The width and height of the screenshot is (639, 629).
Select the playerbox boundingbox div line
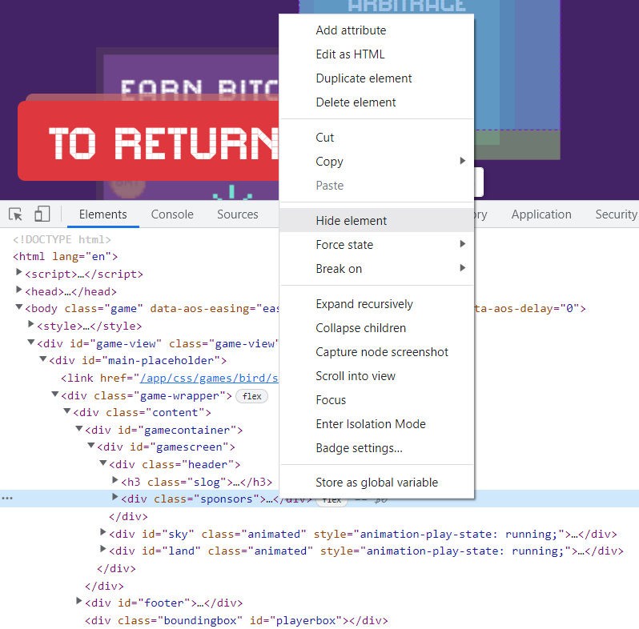[236, 620]
